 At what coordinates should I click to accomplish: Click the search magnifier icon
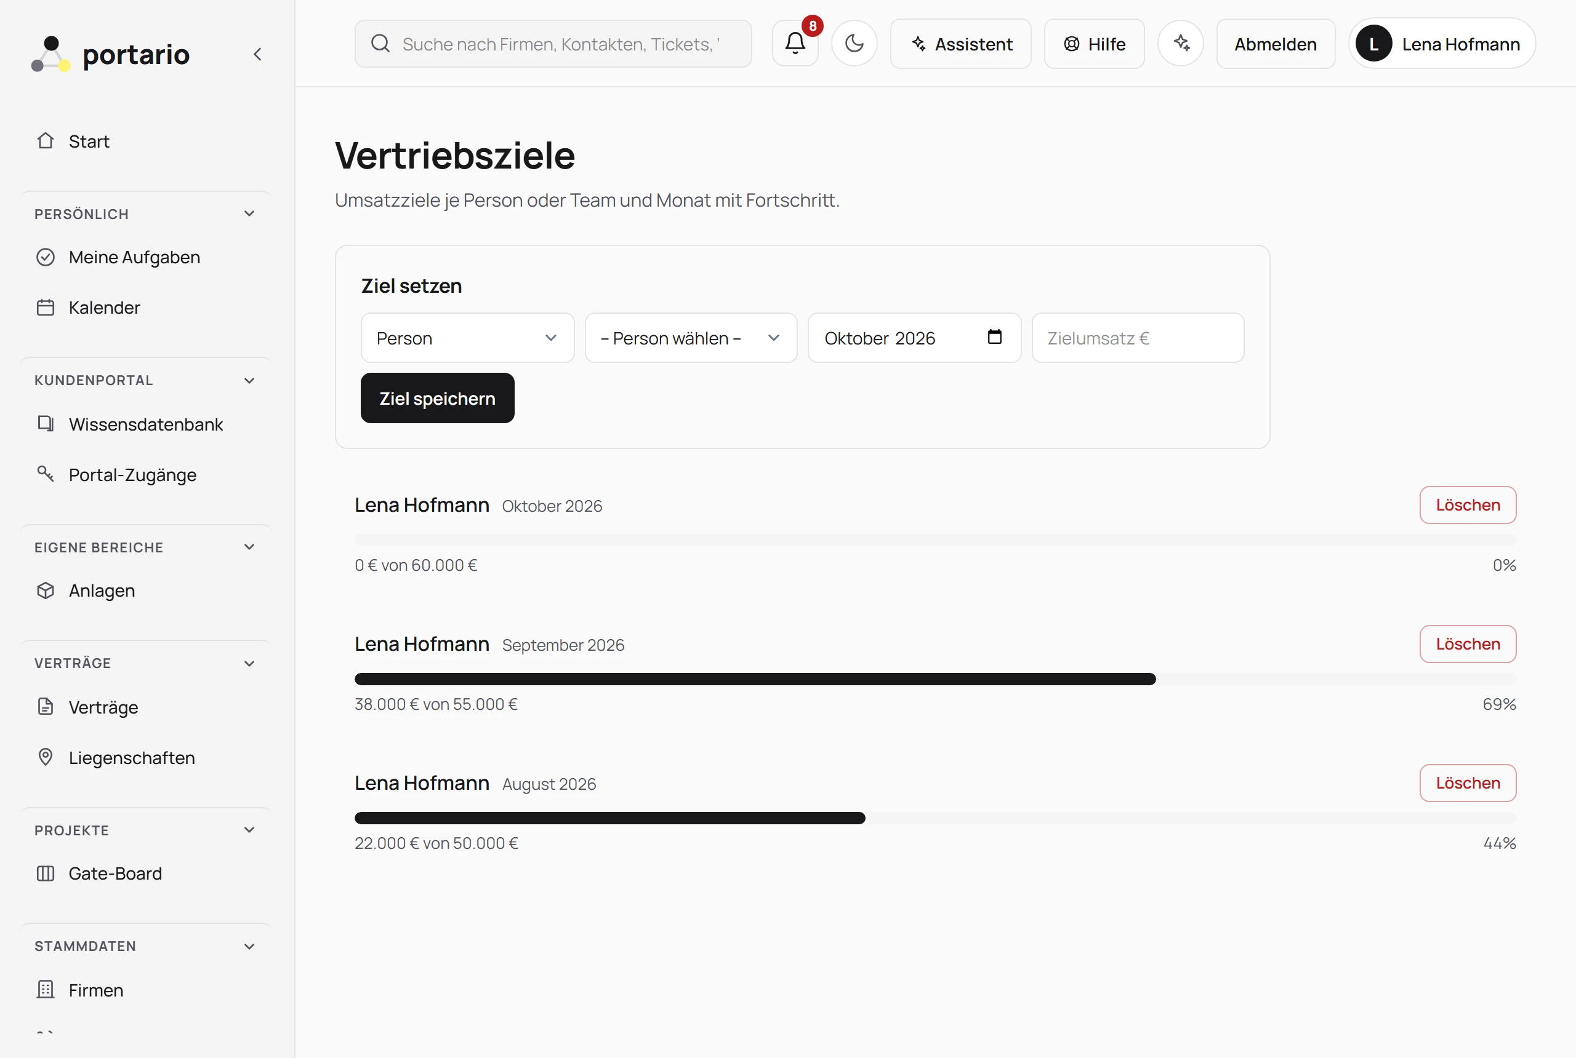point(380,44)
